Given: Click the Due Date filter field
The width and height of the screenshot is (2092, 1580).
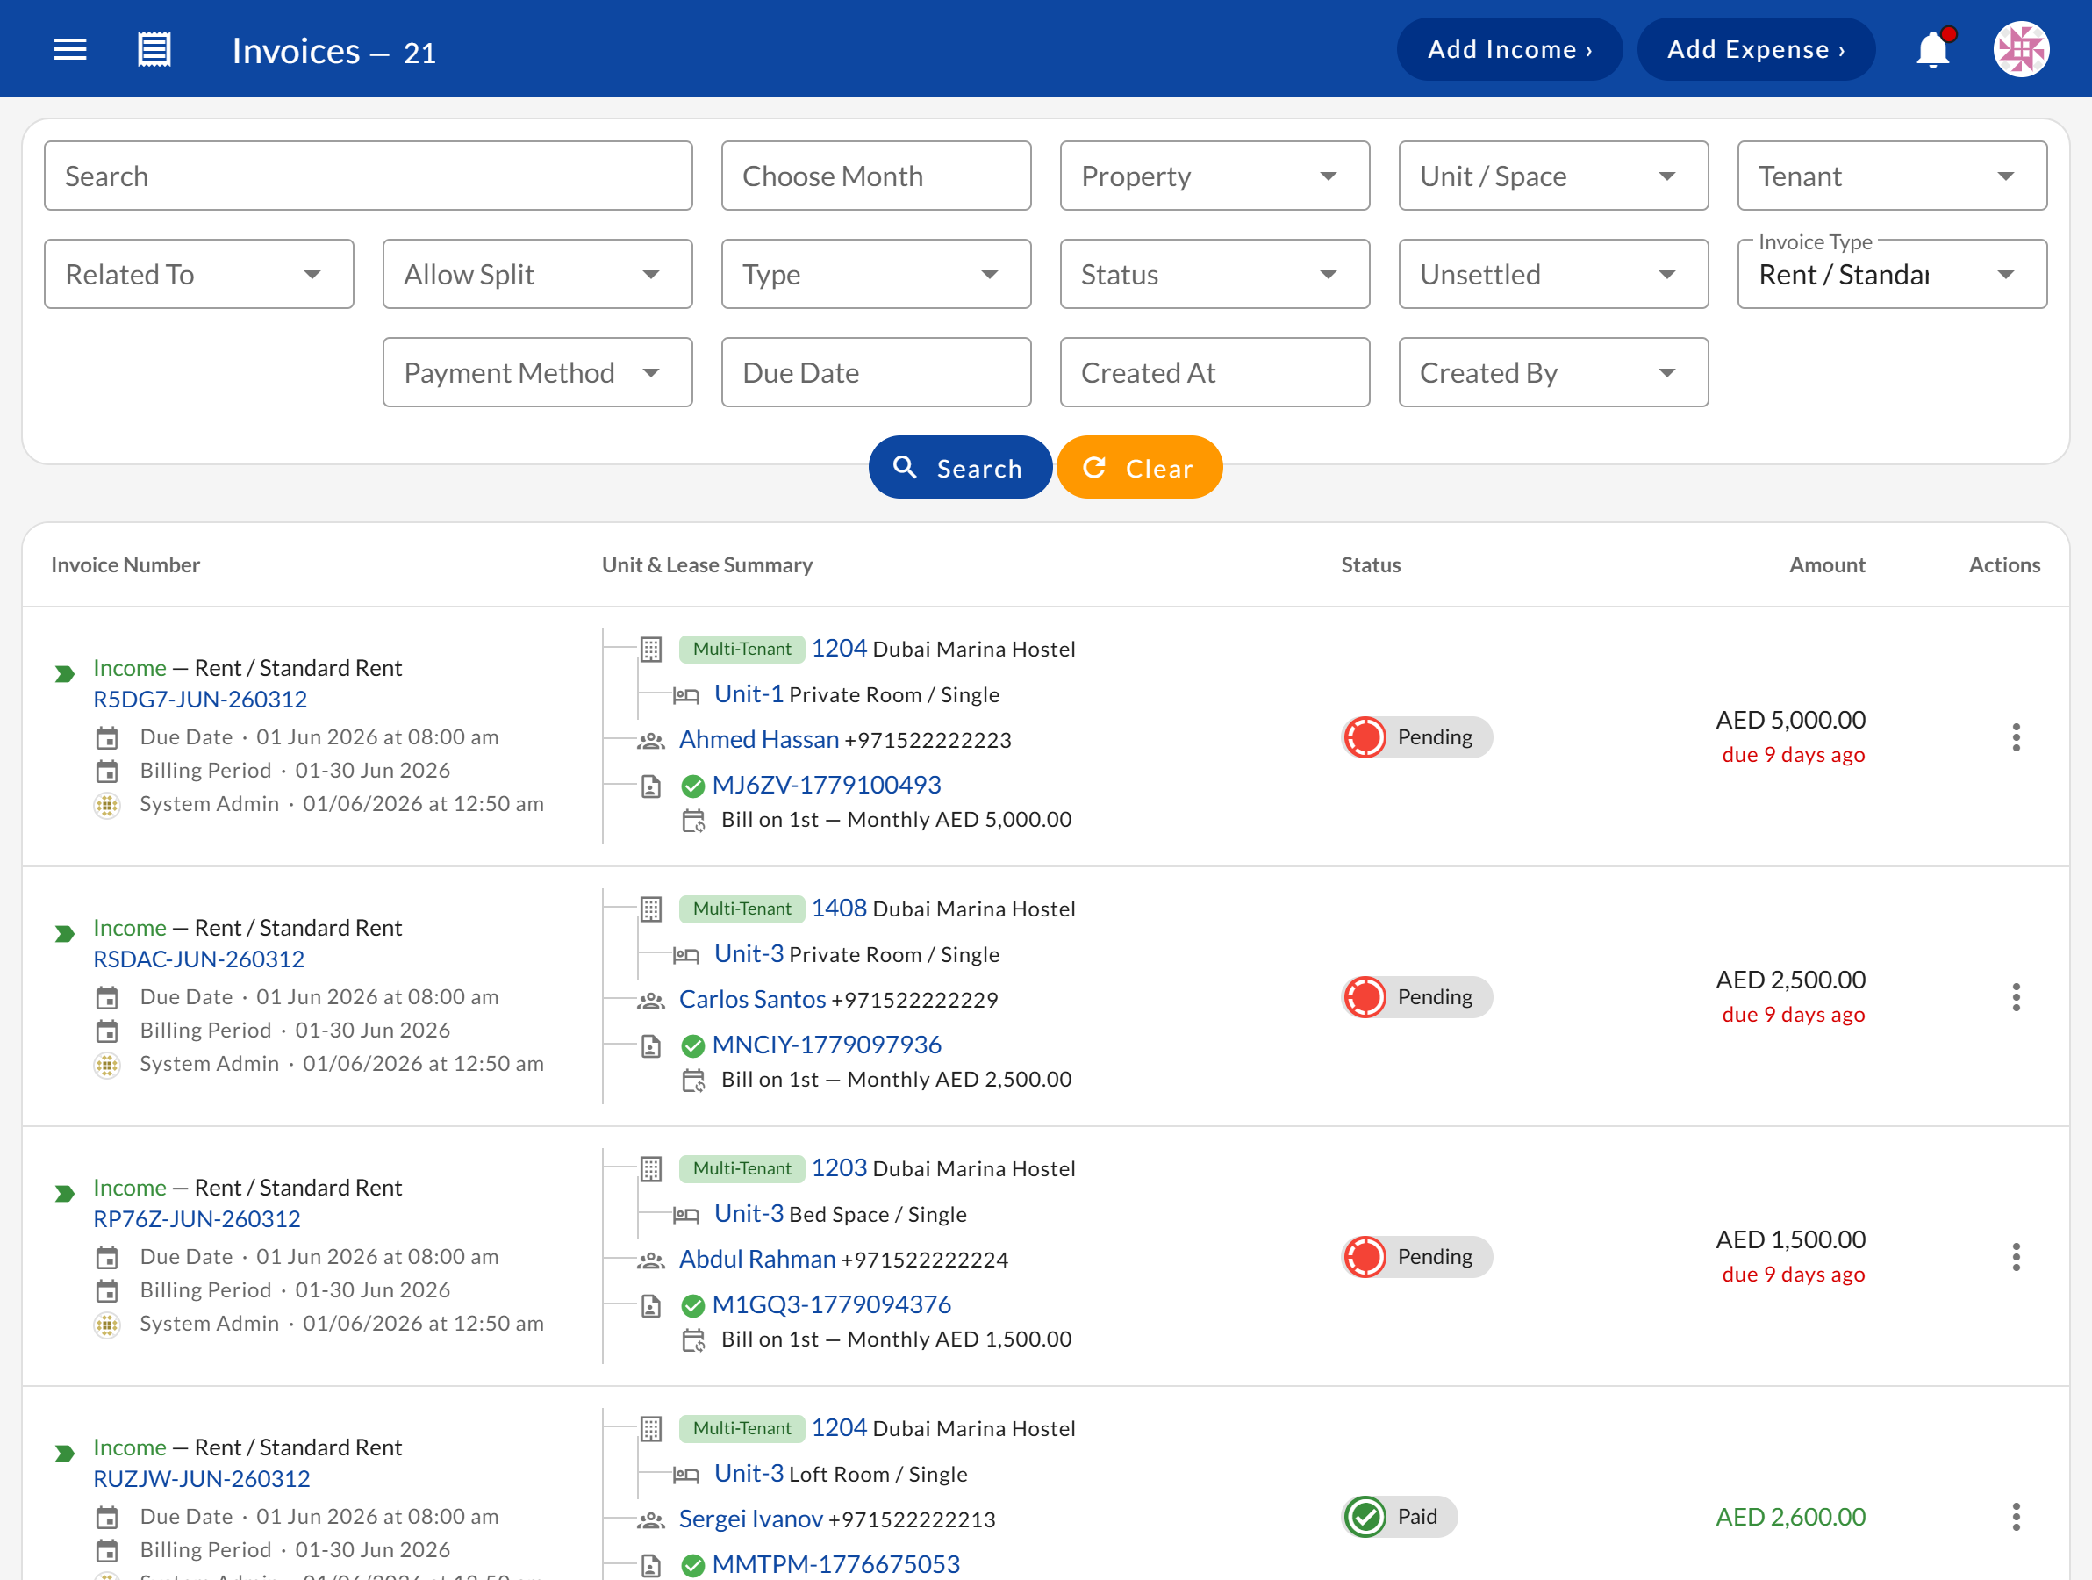Looking at the screenshot, I should tap(876, 373).
